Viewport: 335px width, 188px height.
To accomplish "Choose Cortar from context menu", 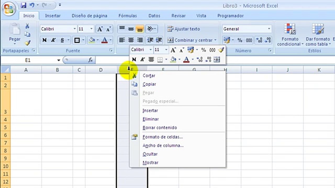I will click(x=177, y=75).
